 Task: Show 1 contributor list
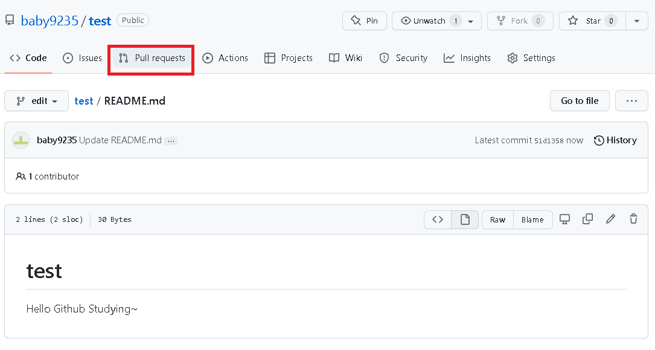(x=48, y=177)
